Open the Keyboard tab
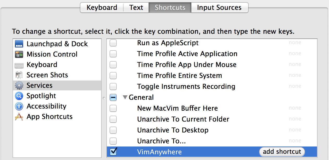329x160 pixels. tap(102, 8)
